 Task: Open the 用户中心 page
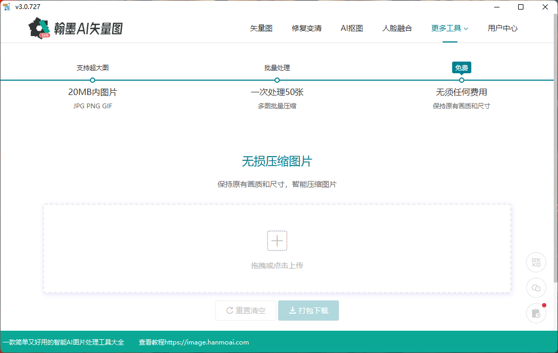[x=502, y=28]
